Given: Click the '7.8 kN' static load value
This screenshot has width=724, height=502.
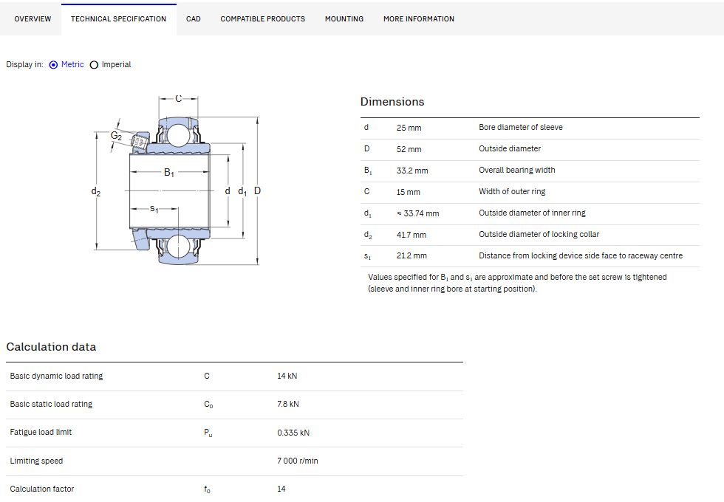Looking at the screenshot, I should pos(287,405).
